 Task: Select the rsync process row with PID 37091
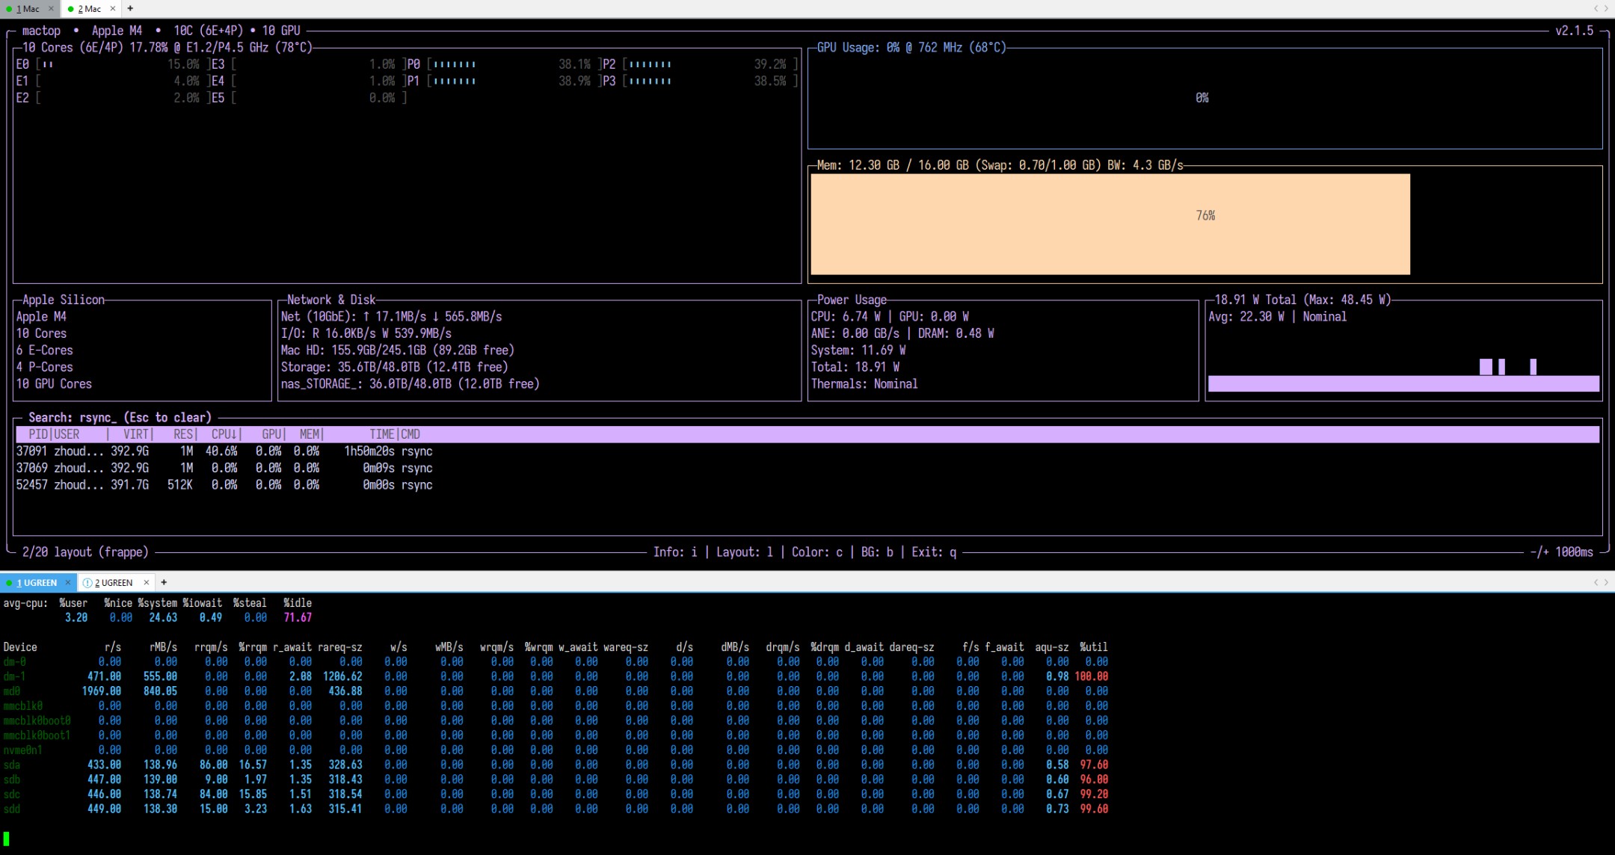(807, 451)
